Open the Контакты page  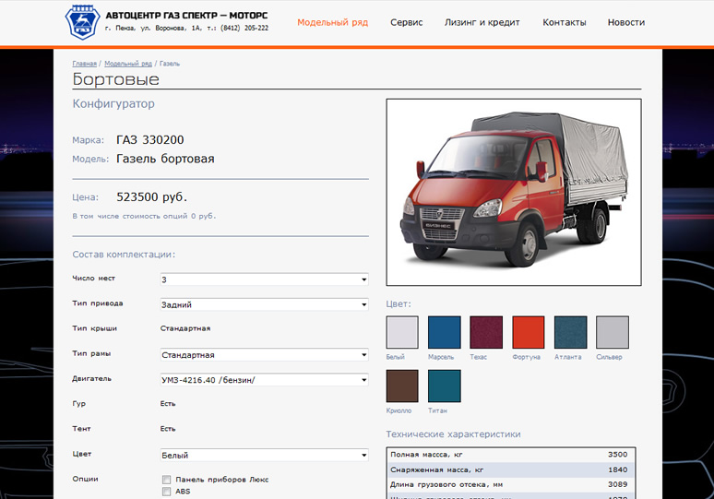click(565, 22)
